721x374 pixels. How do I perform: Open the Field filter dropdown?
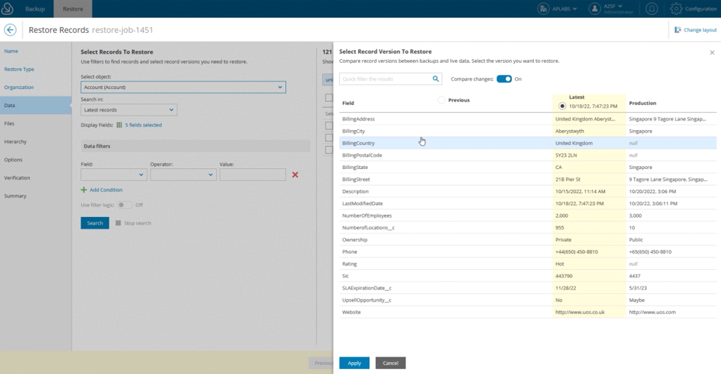pyautogui.click(x=114, y=174)
